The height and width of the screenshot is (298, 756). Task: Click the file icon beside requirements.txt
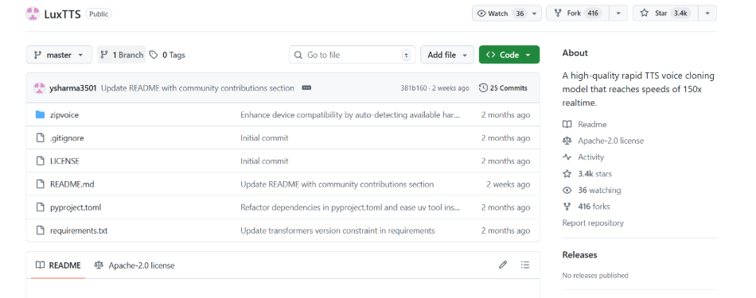[x=41, y=230]
